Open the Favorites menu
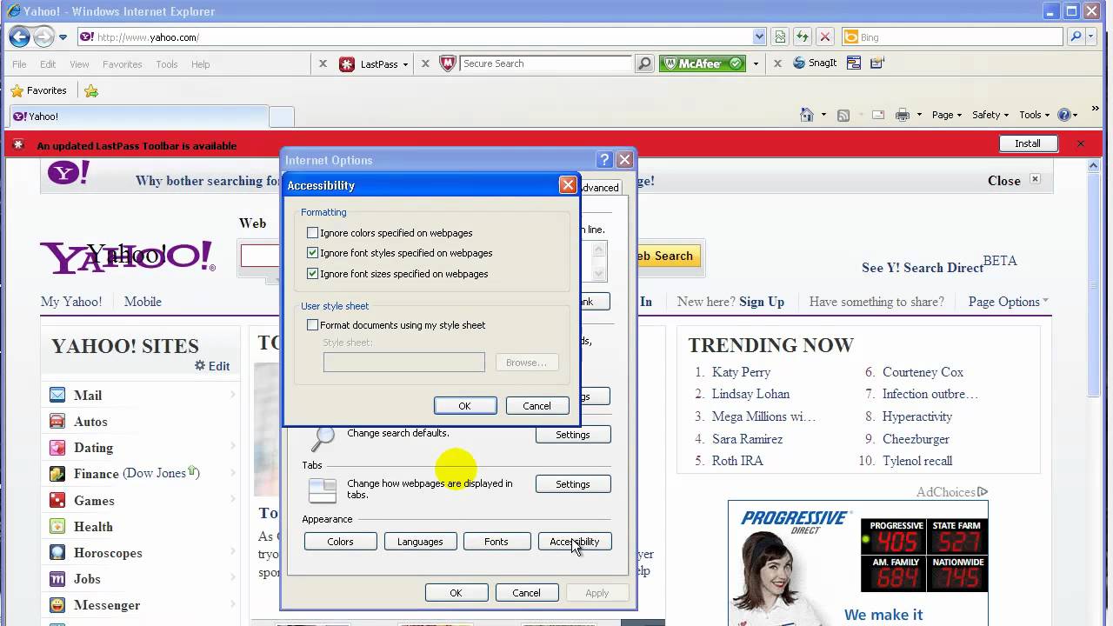The height and width of the screenshot is (626, 1113). [x=123, y=64]
